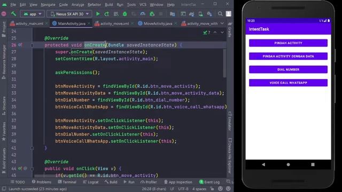Open the Run tool window at bottom

(x=129, y=182)
